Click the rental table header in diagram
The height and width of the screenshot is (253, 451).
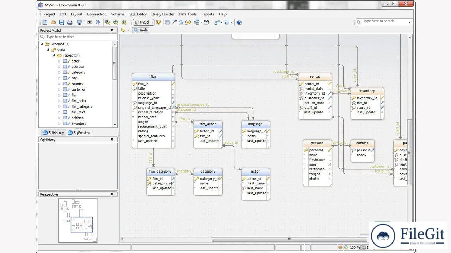[x=315, y=77]
